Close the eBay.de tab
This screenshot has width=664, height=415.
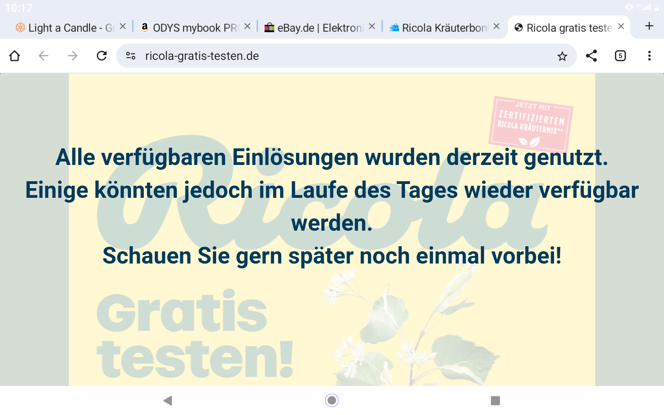pos(372,27)
